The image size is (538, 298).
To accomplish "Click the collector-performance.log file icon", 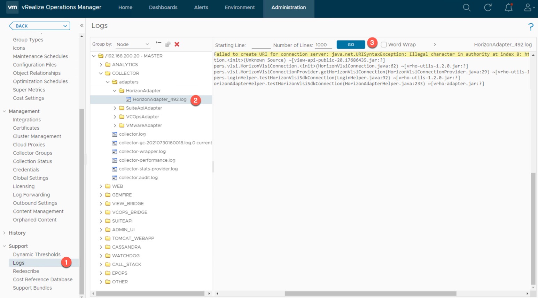I will coord(115,160).
